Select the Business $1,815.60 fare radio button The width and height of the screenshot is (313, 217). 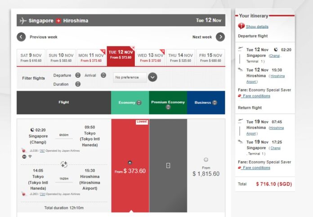206,159
